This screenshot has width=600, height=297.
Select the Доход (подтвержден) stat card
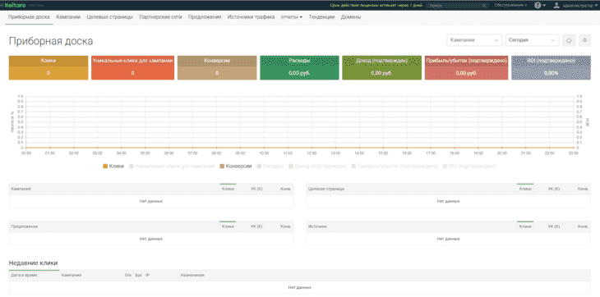382,68
